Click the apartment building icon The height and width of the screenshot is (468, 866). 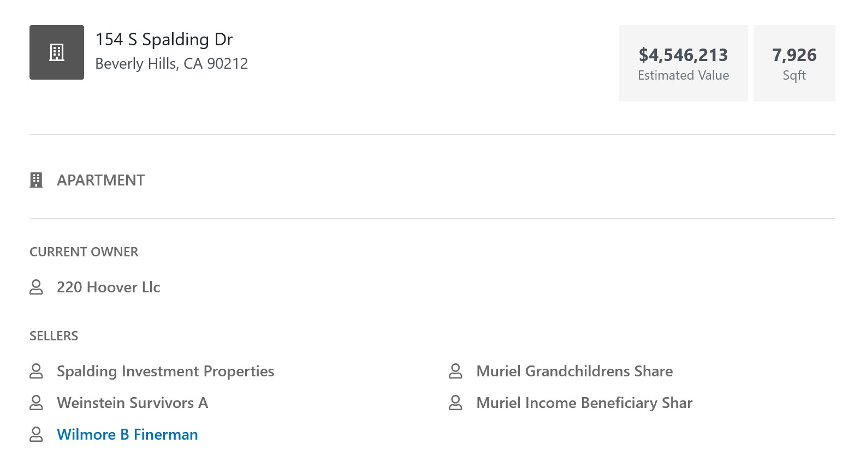click(36, 180)
